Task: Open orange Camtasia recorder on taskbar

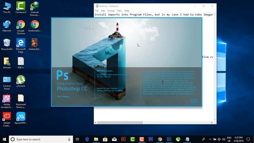Action: click(x=142, y=139)
